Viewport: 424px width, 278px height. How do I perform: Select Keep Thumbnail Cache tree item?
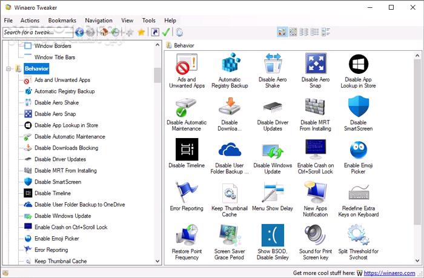tap(61, 261)
